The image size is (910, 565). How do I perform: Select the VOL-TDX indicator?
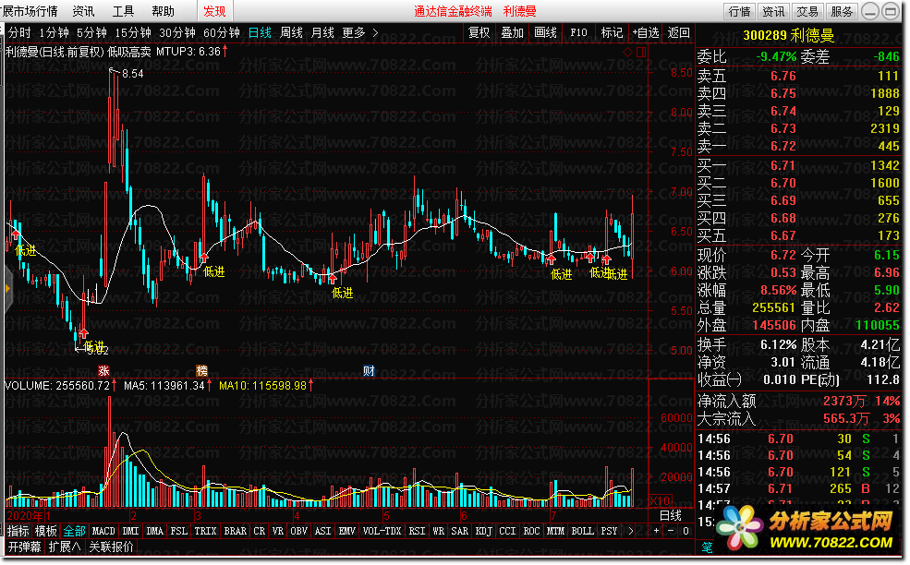[x=382, y=531]
